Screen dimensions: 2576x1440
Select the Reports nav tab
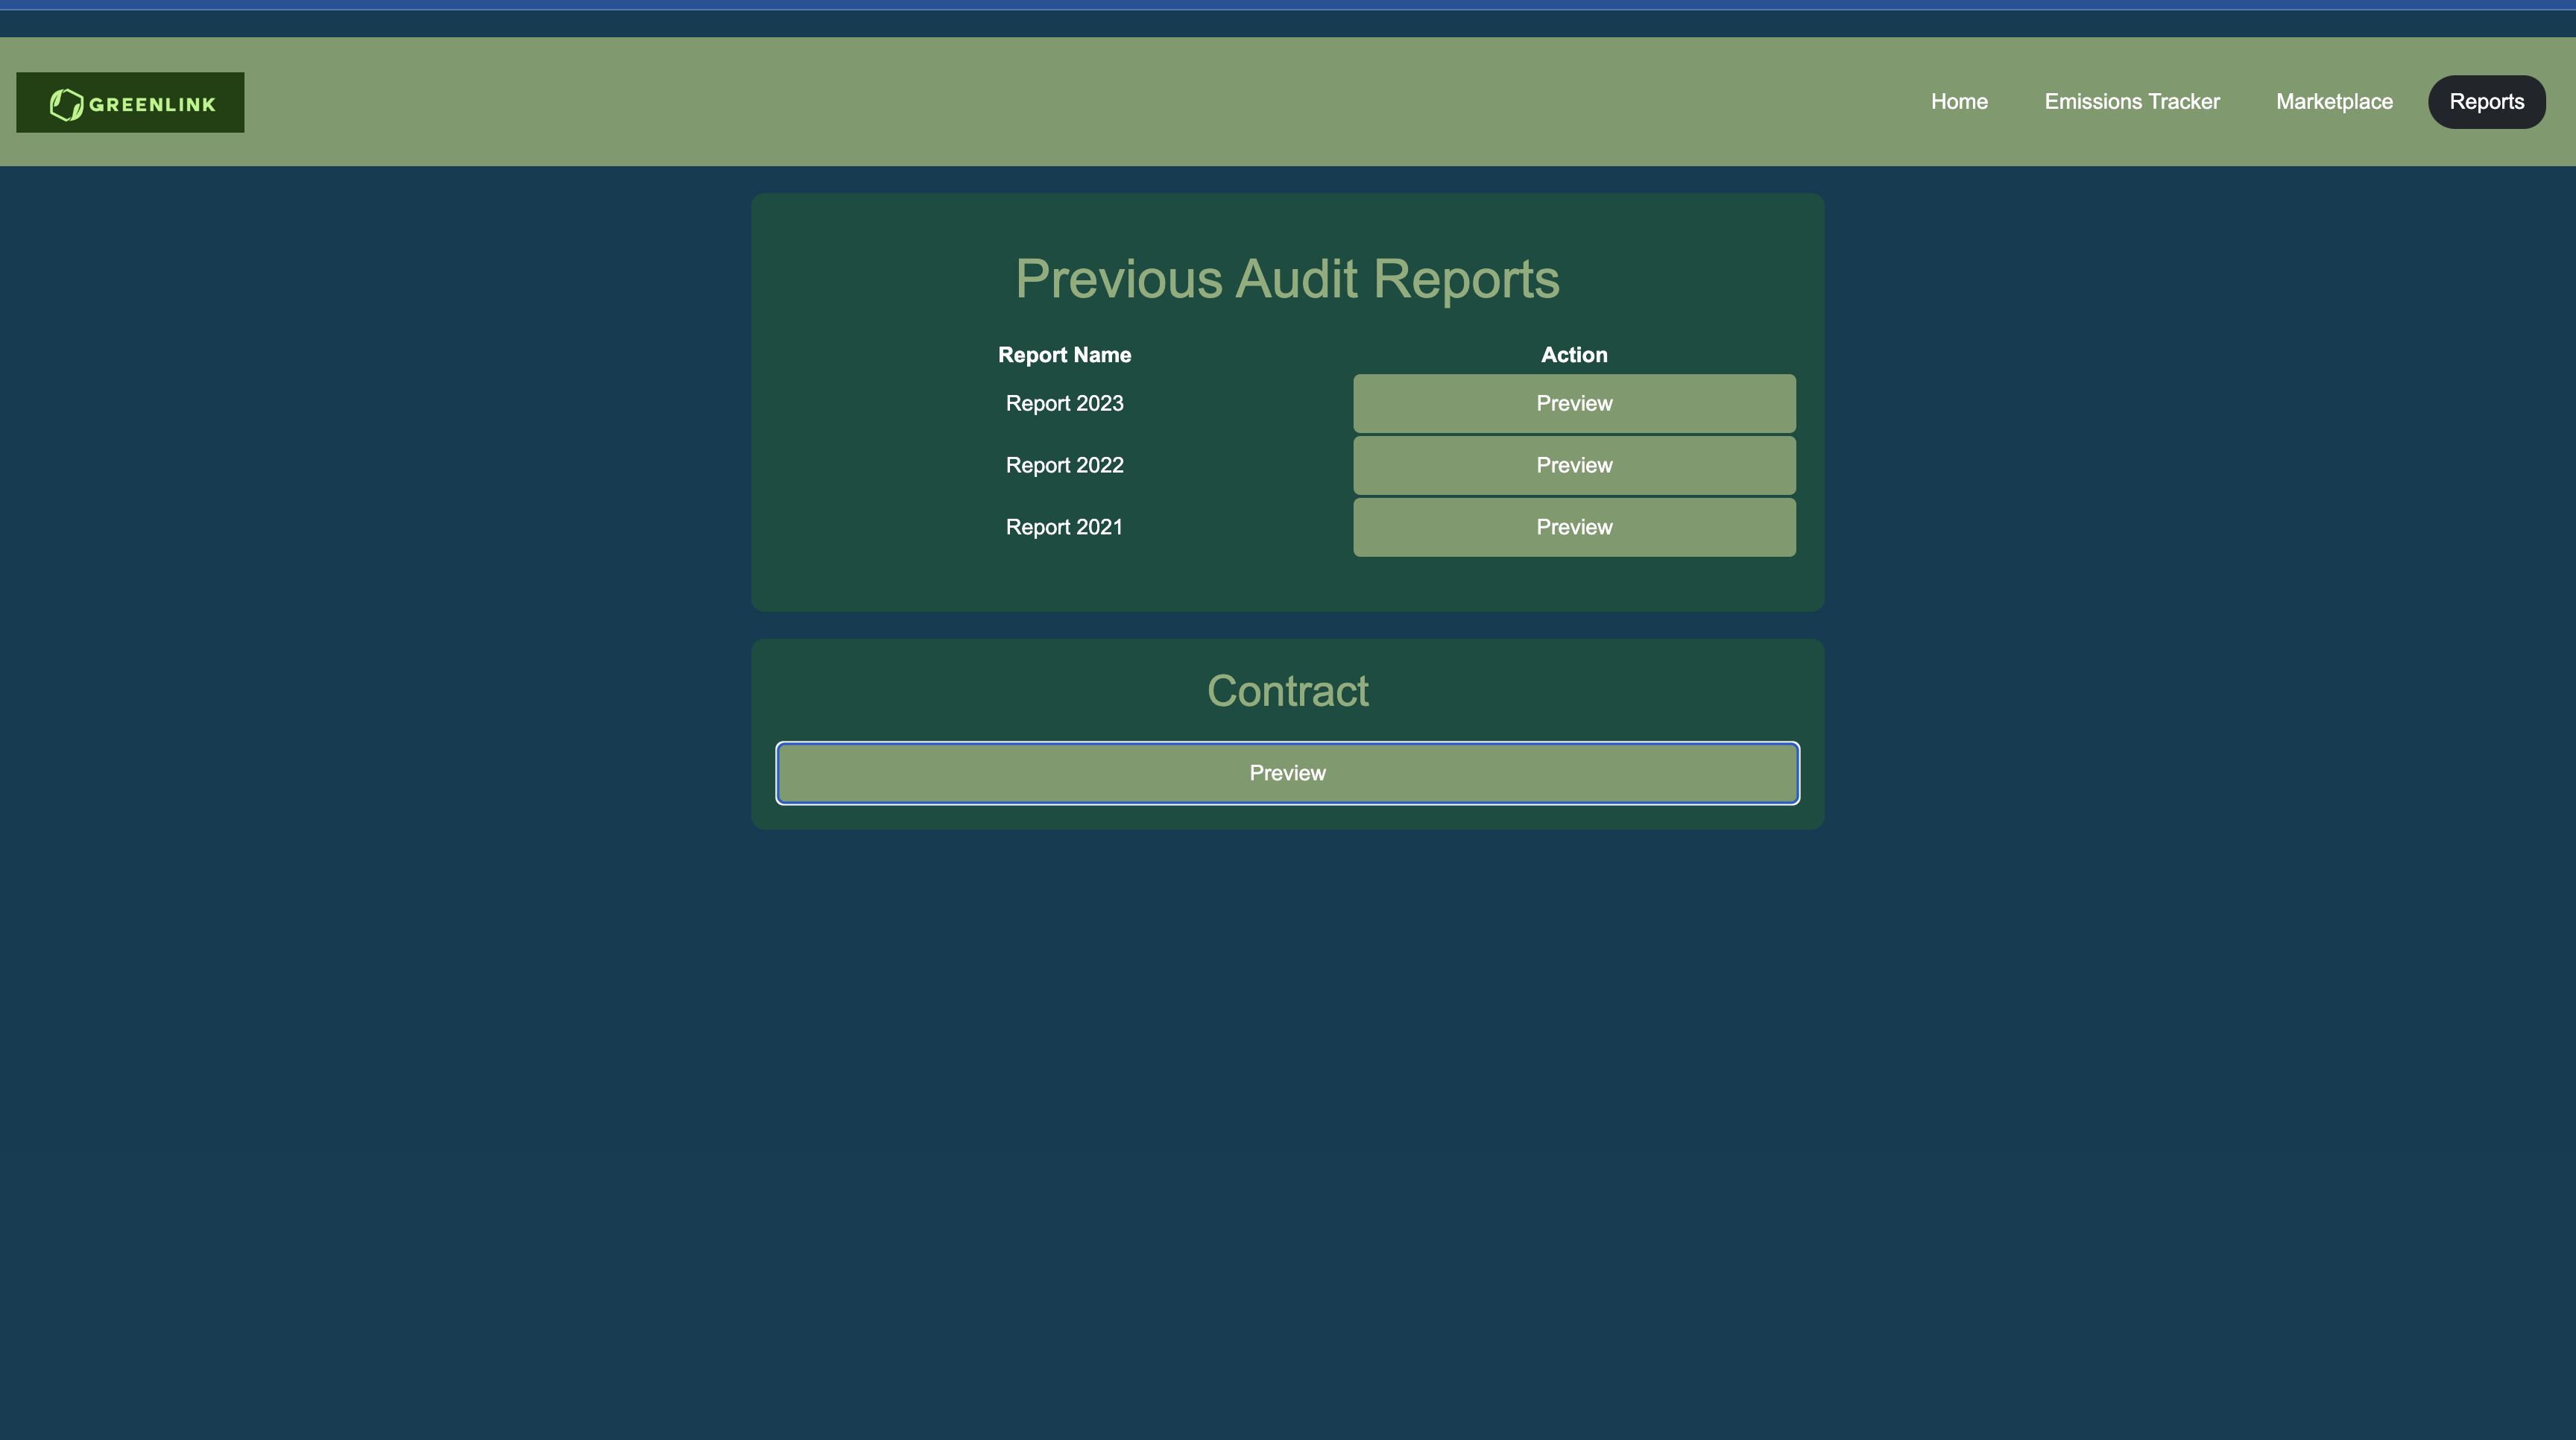coord(2486,102)
